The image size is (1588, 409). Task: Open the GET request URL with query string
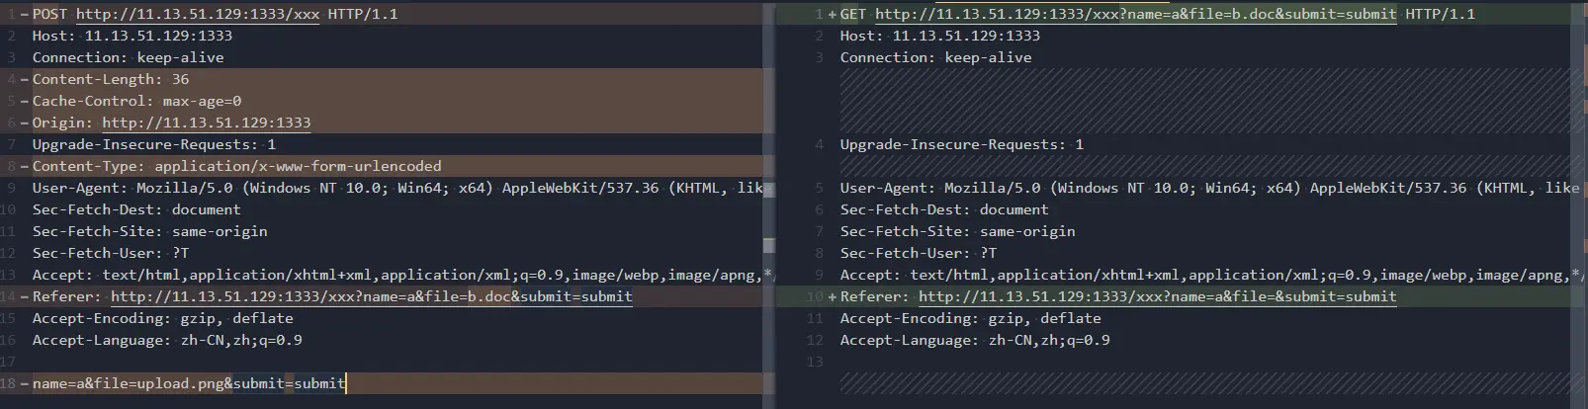(x=1136, y=14)
